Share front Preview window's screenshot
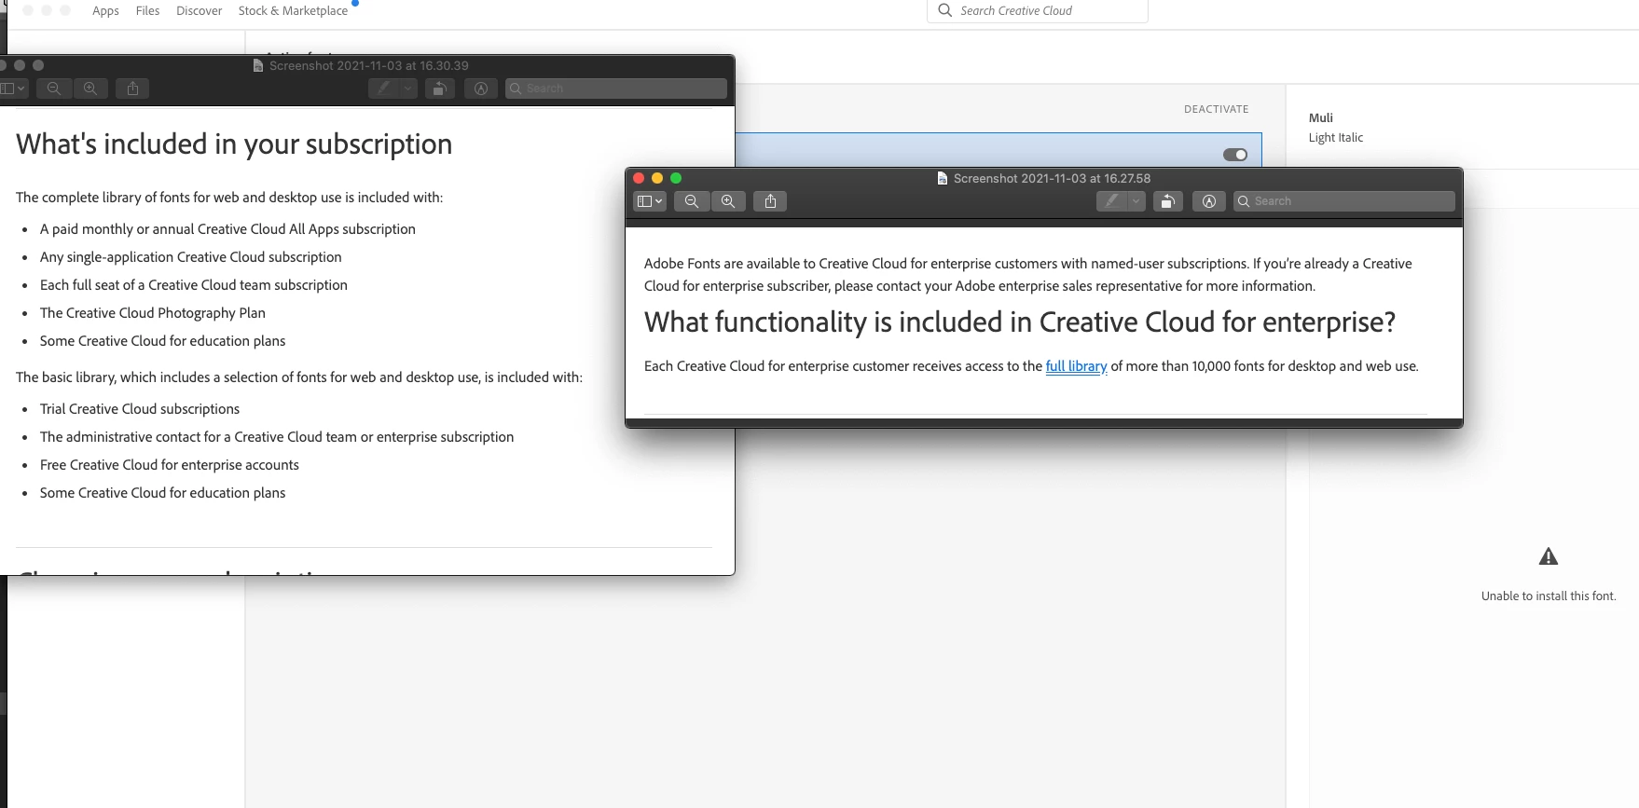This screenshot has height=808, width=1639. click(770, 201)
